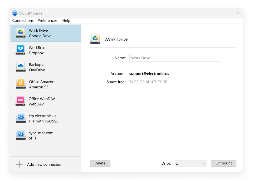This screenshot has height=181, width=253.
Task: Open the Preferences menu
Action: [47, 20]
